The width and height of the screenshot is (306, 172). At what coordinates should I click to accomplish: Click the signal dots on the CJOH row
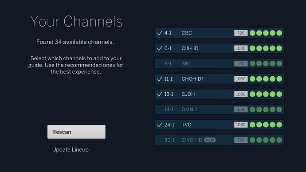pos(266,94)
